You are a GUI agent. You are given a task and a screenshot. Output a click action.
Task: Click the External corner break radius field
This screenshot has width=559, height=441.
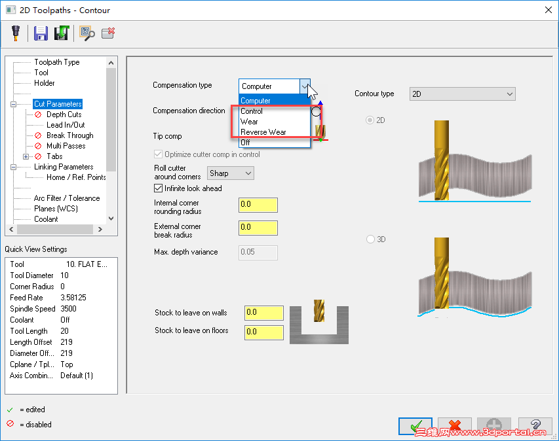(x=258, y=228)
